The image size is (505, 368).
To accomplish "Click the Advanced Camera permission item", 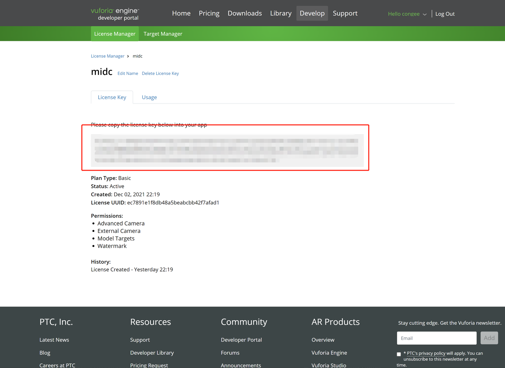I will click(121, 223).
